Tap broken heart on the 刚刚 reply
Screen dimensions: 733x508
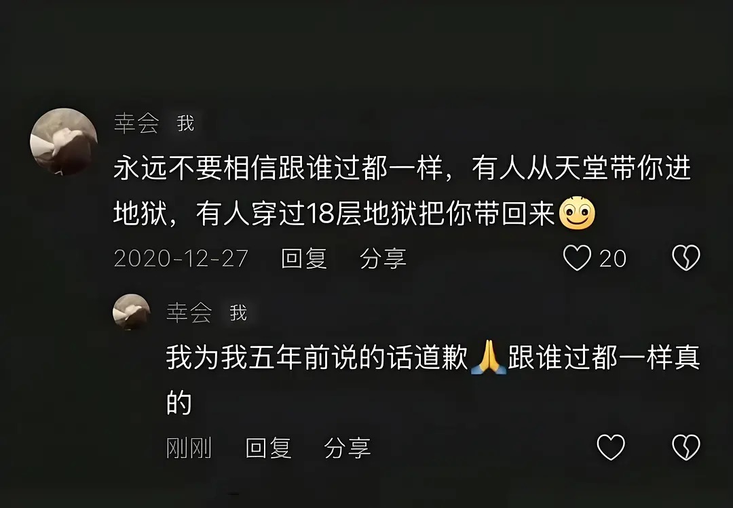click(x=685, y=447)
